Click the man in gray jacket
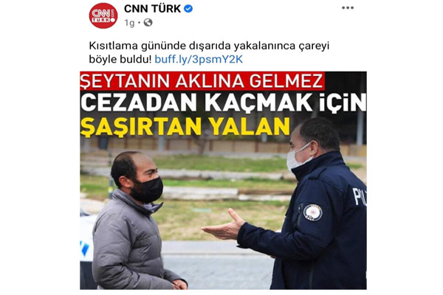443x295 pixels. (134, 221)
